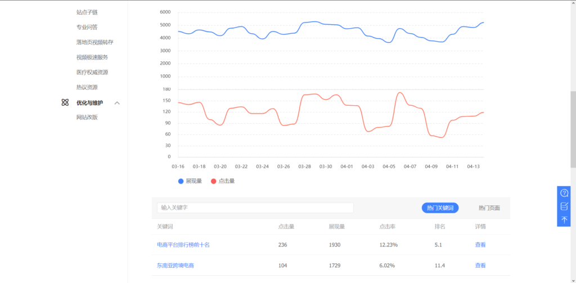
Task: Open keyword 电商平台排行榜前十名
Action: [183, 245]
